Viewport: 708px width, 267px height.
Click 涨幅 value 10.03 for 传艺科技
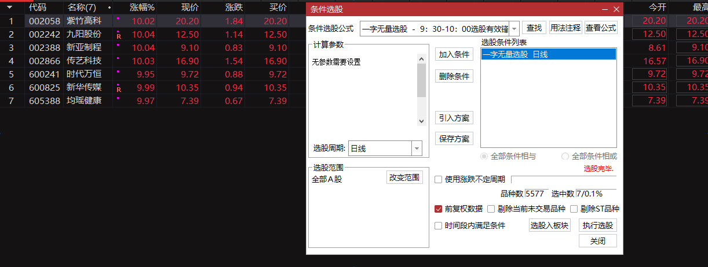143,61
